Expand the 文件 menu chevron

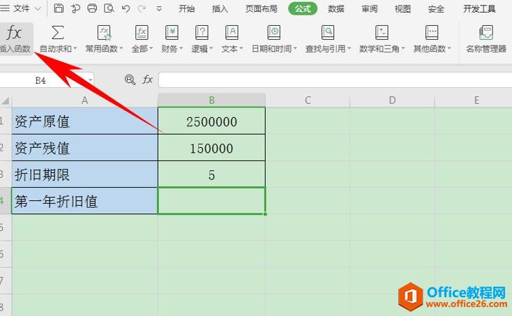pos(38,8)
